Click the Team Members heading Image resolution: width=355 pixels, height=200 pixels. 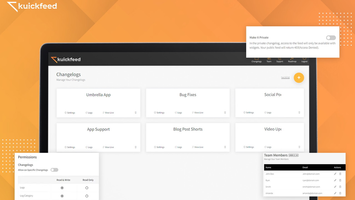click(276, 155)
